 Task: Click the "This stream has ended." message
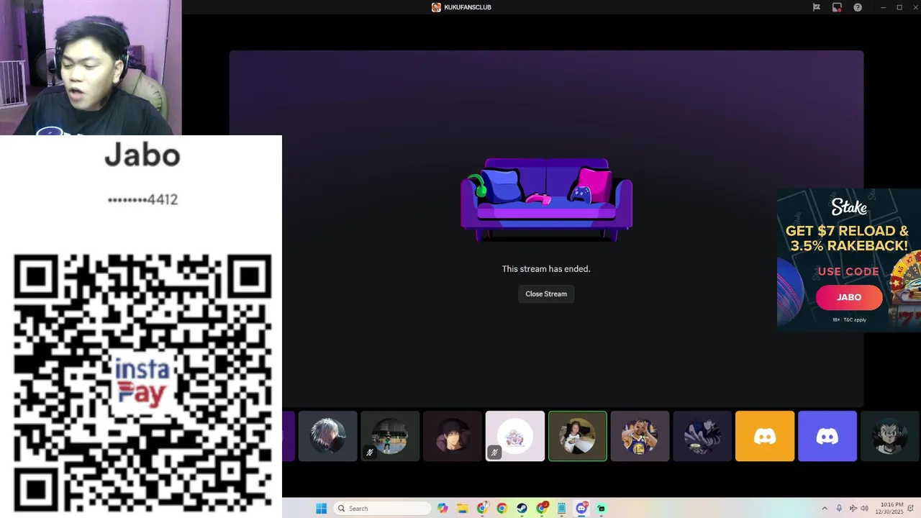(546, 269)
